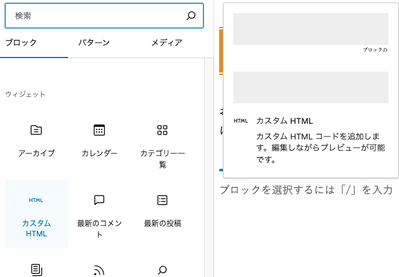Screen dimensions: 399x277
Task: Click the 最新の投稿 label
Action: [162, 223]
